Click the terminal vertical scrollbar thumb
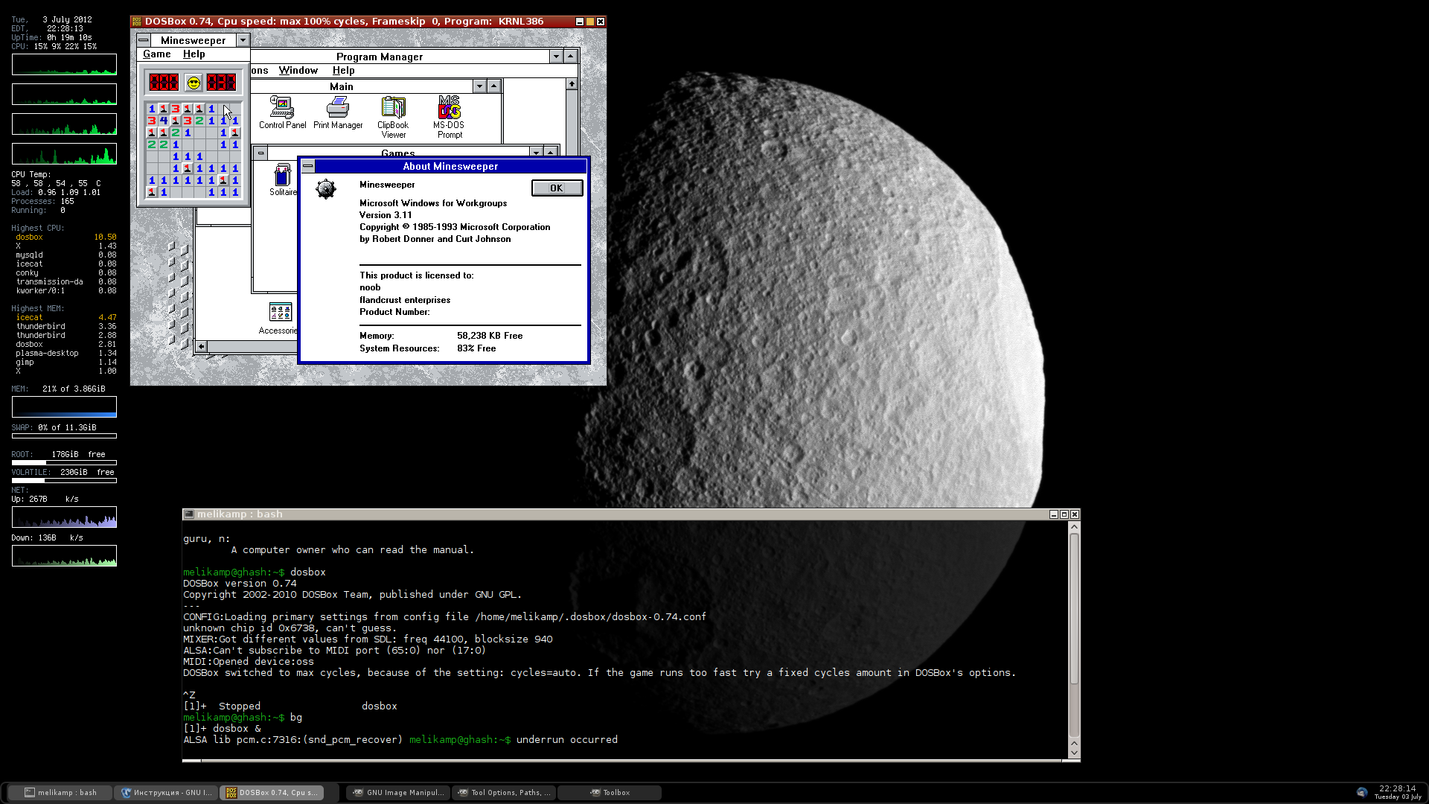The height and width of the screenshot is (804, 1429). 1074,608
